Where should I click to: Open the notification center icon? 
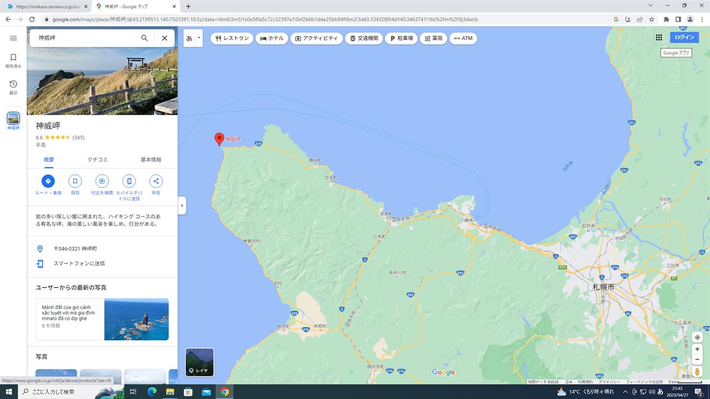point(699,392)
